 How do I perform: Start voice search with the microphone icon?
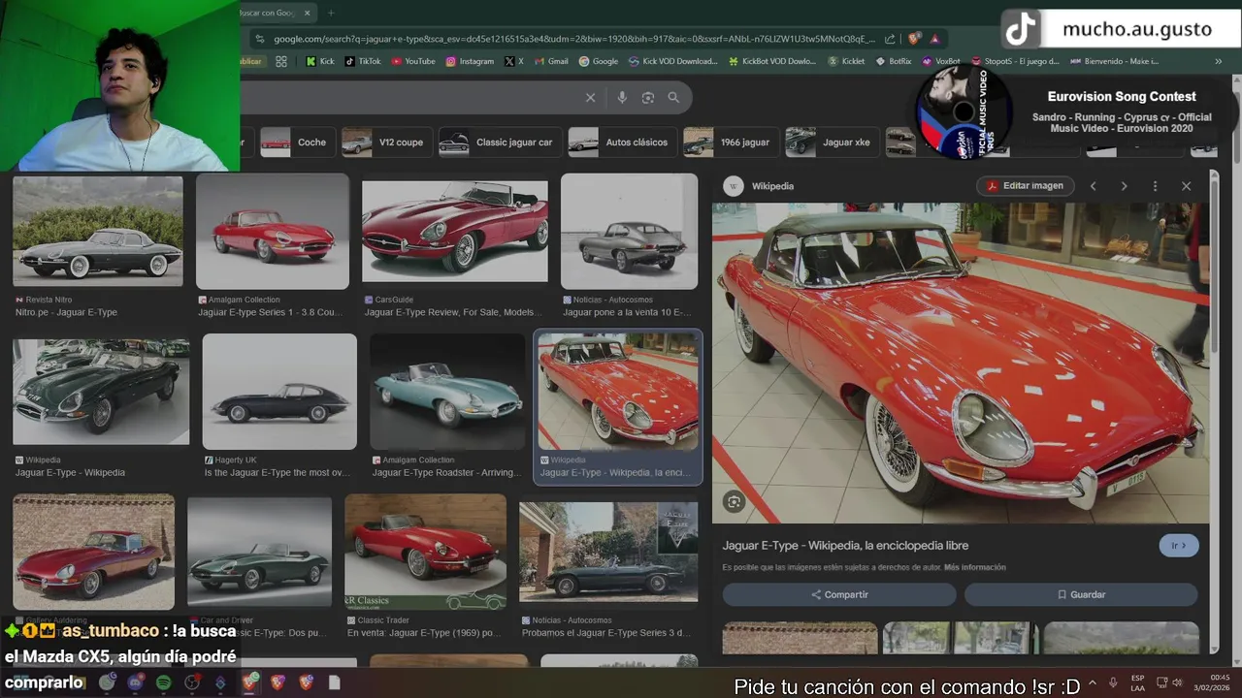[x=622, y=97]
